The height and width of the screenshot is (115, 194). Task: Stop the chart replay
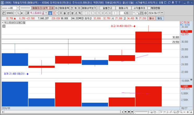pyautogui.click(x=129, y=112)
